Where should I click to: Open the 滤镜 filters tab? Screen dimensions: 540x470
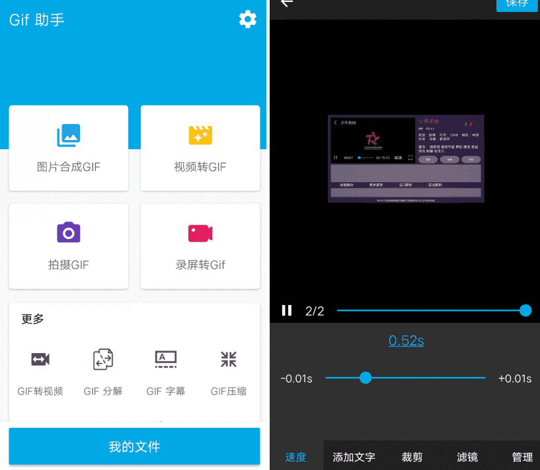pos(466,457)
